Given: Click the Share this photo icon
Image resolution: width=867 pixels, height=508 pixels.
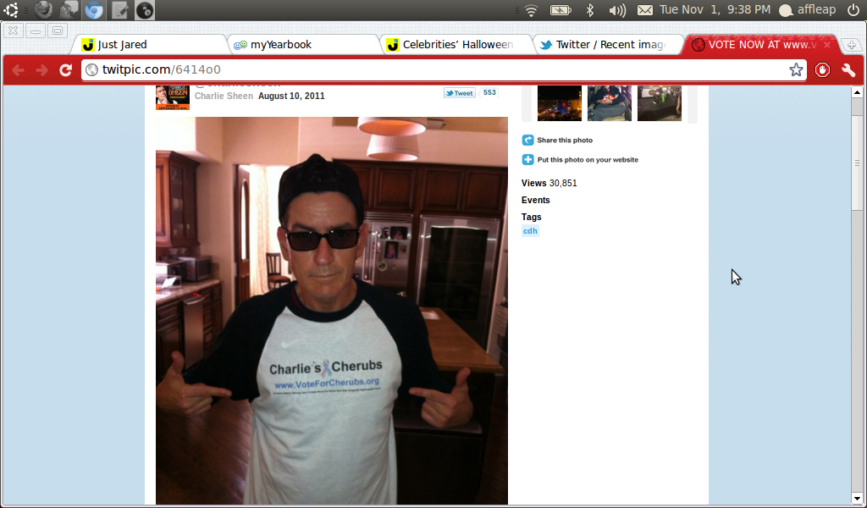Looking at the screenshot, I should [528, 141].
